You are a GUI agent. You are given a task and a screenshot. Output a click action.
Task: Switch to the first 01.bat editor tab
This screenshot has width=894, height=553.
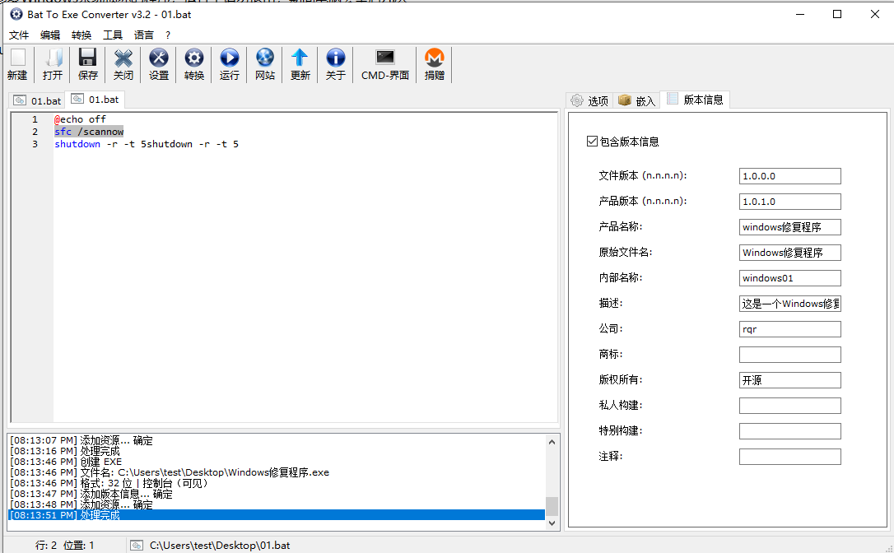point(37,101)
